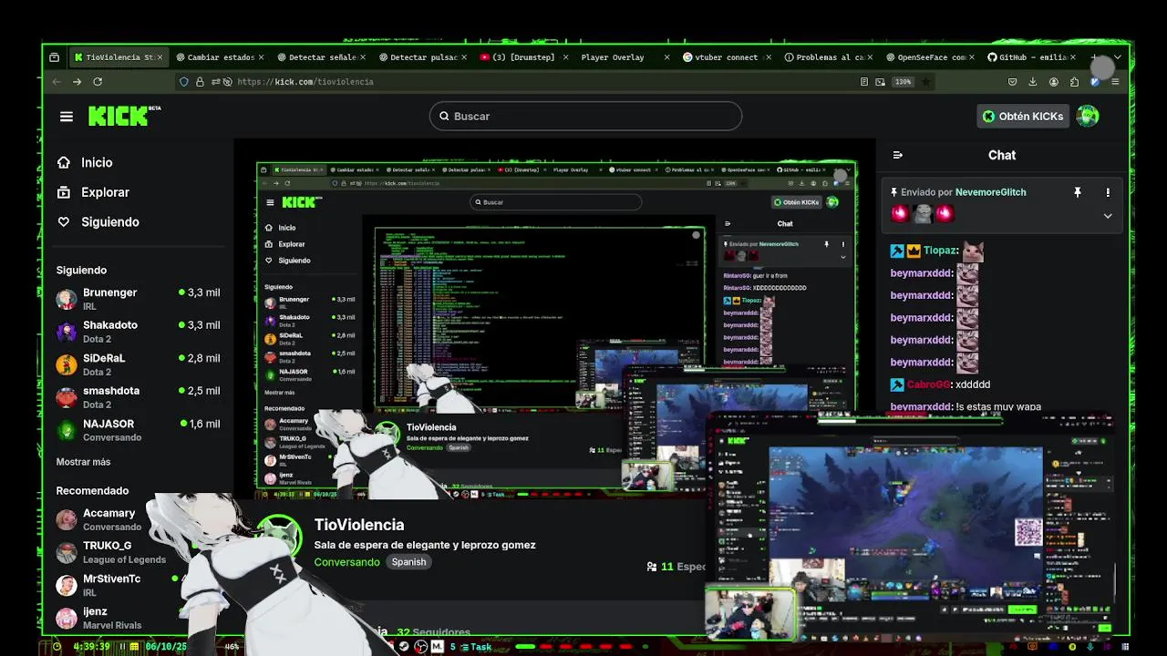
Task: Close the Problemas al ca tab
Action: [x=869, y=57]
